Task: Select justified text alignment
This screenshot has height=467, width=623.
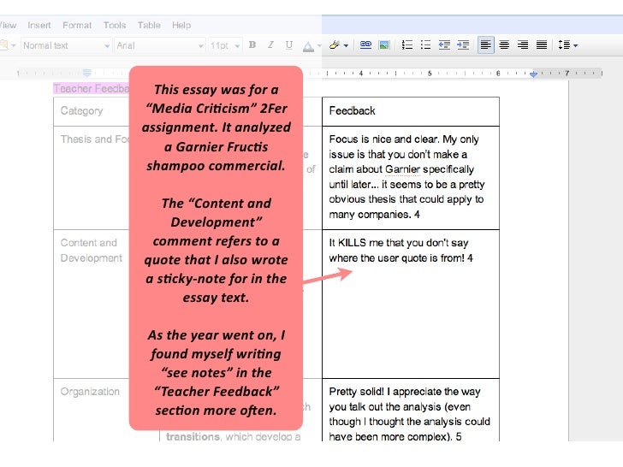Action: [x=542, y=44]
